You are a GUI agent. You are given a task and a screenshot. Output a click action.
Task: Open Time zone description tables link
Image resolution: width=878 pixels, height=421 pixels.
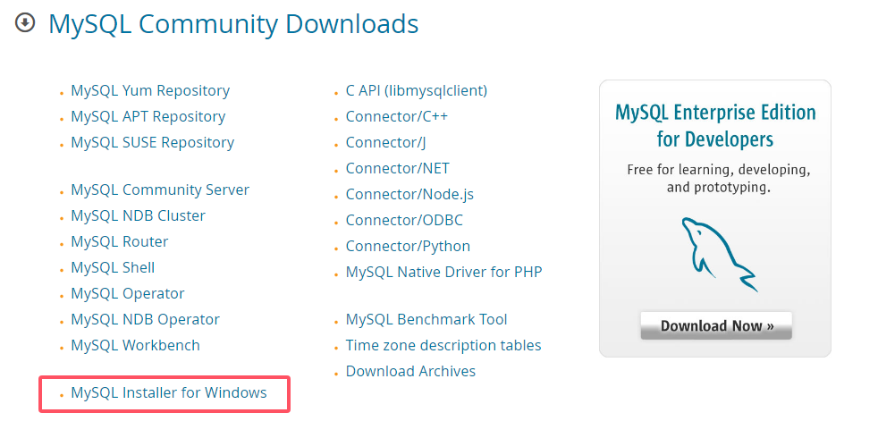pos(443,345)
